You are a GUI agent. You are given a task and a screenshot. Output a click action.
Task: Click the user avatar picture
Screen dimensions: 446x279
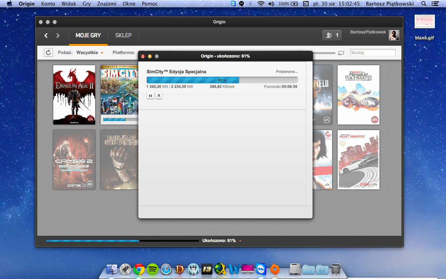pyautogui.click(x=394, y=35)
